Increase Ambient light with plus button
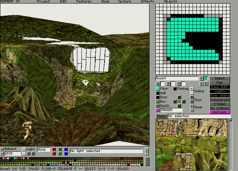 pos(2,149)
